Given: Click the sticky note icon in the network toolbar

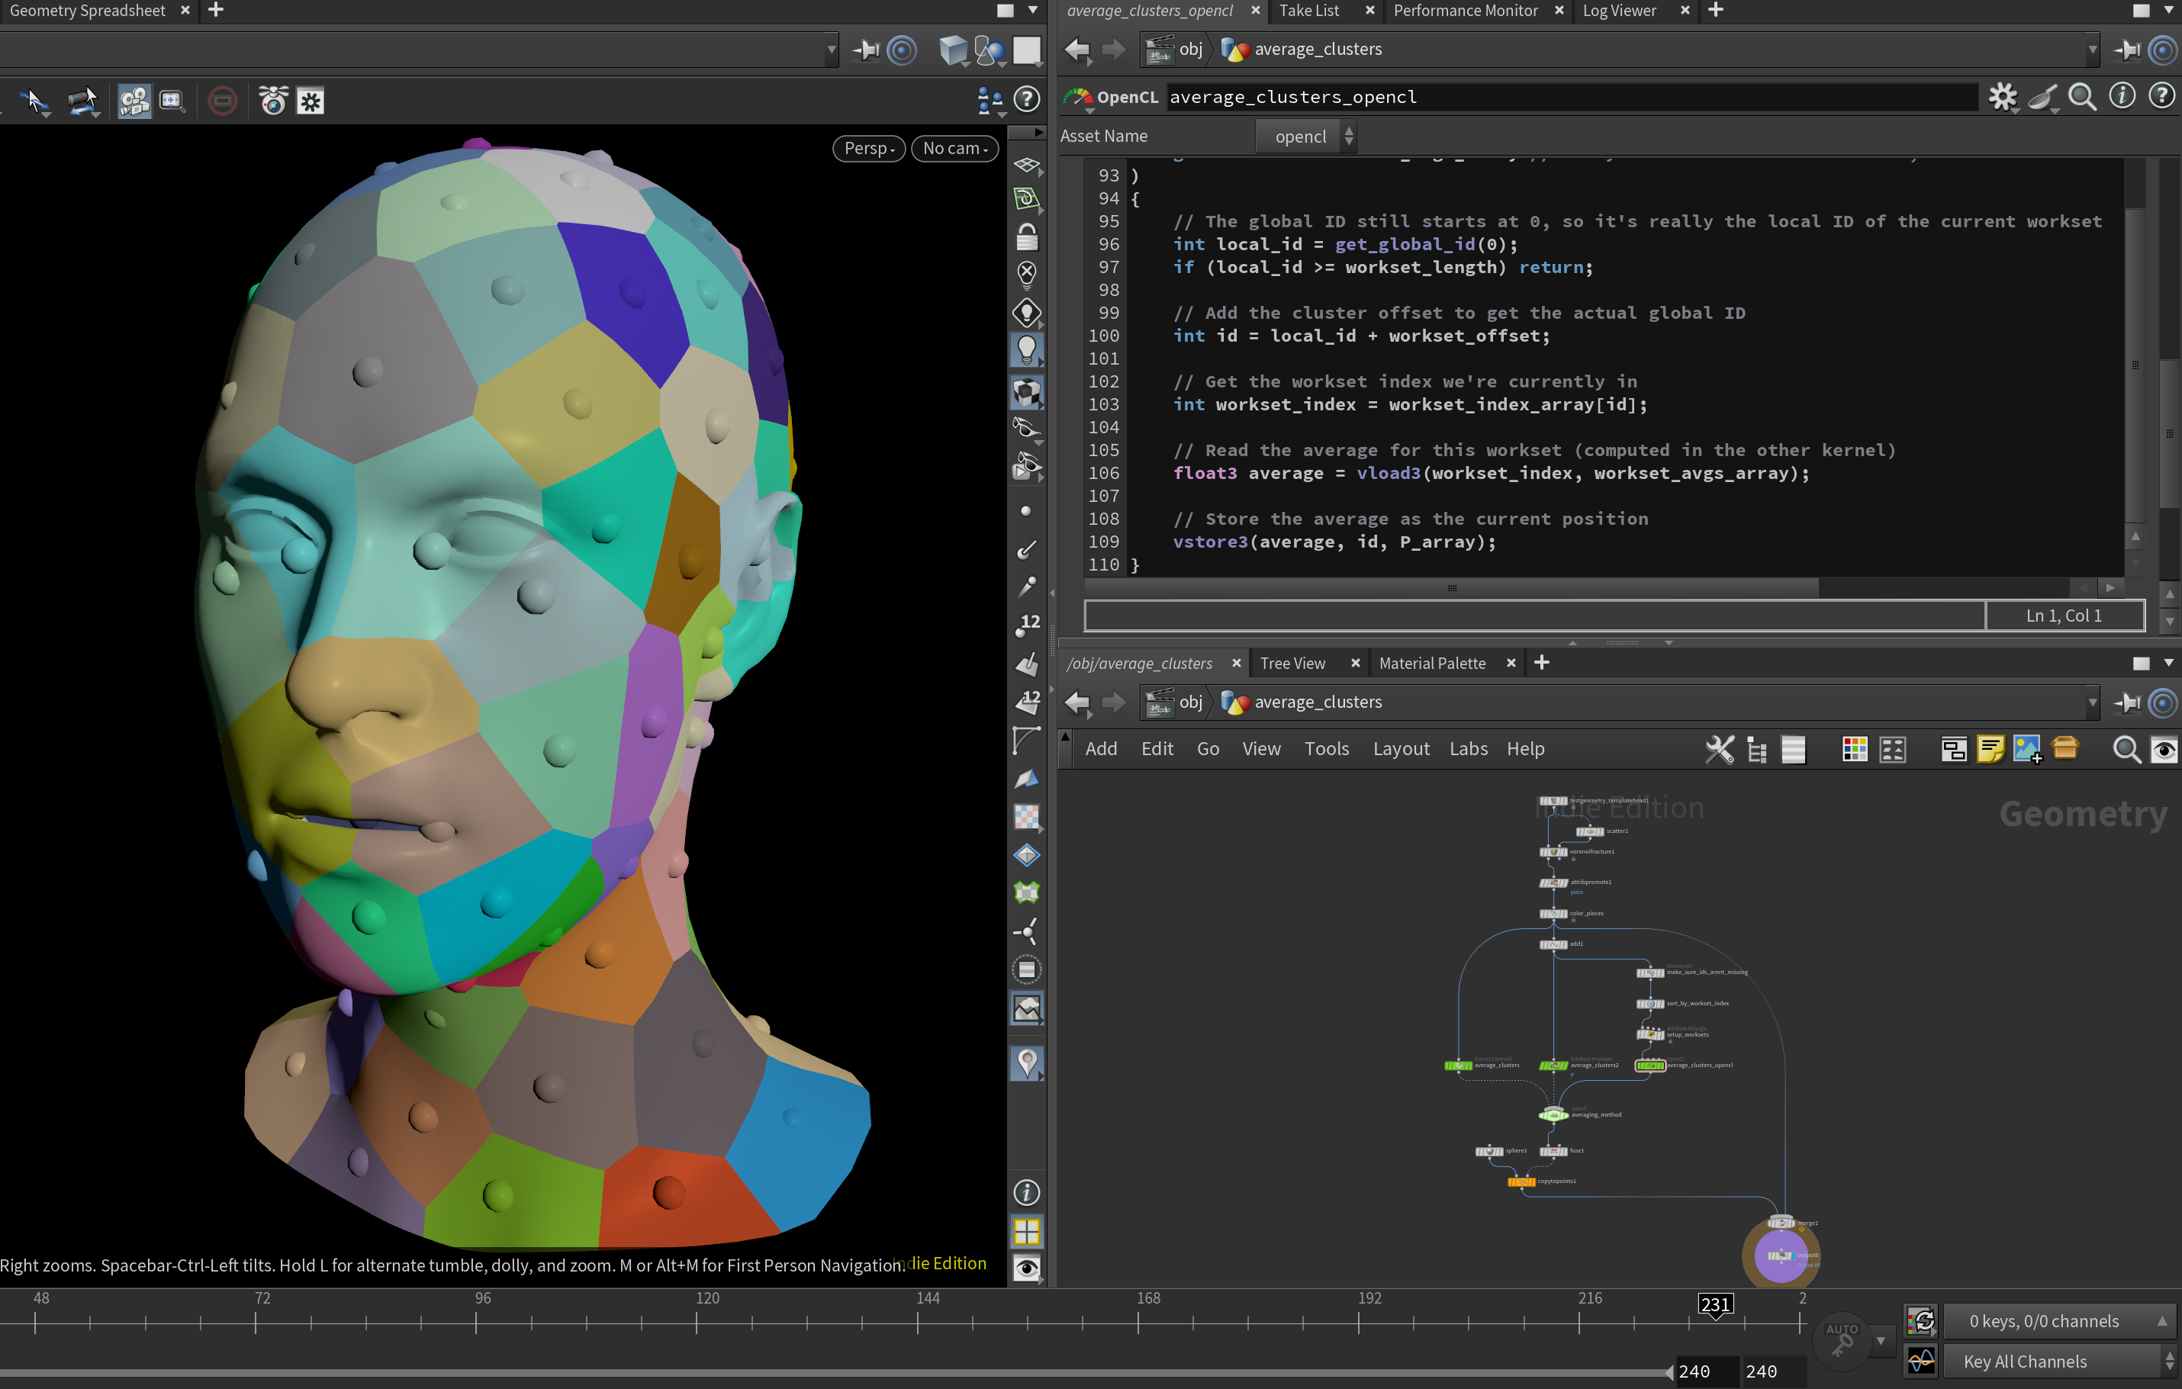Looking at the screenshot, I should click(x=1990, y=749).
